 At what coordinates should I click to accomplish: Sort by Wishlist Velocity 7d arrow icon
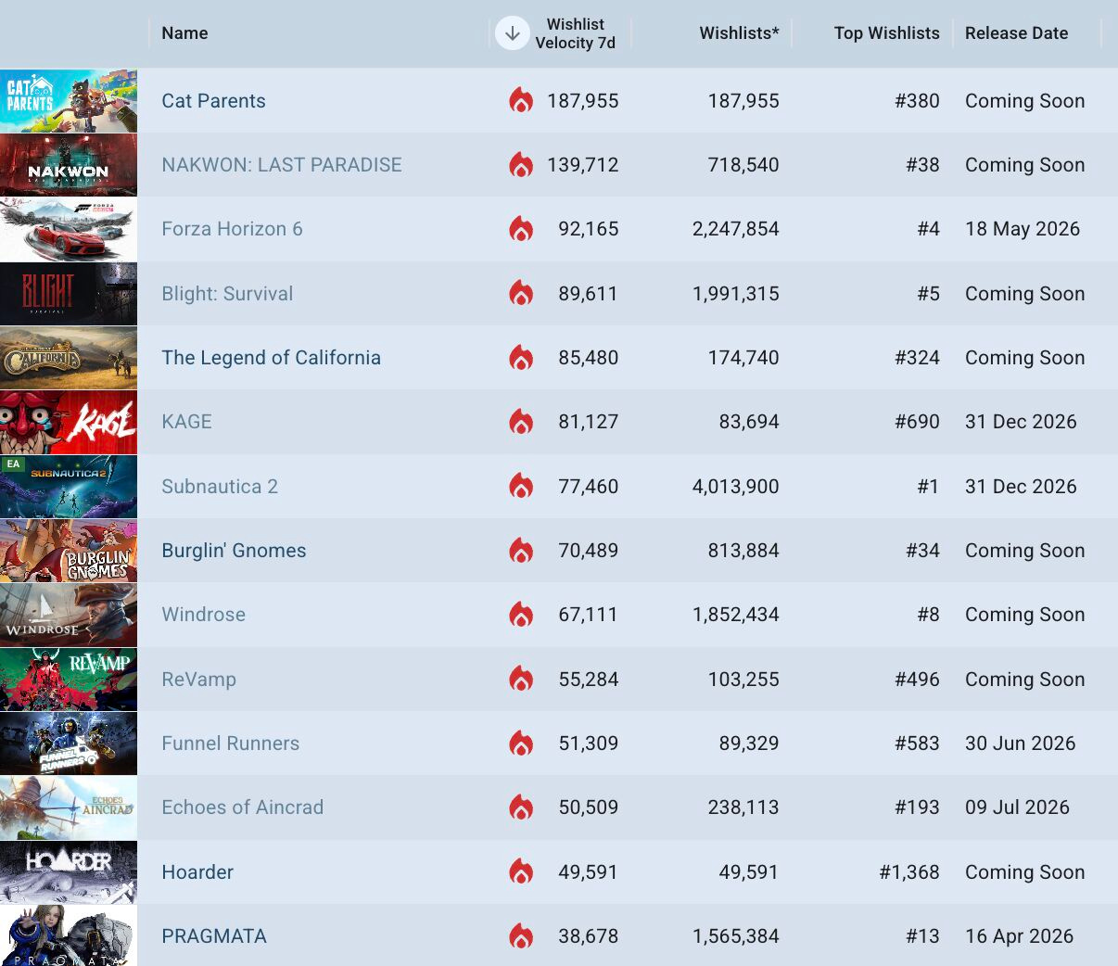(512, 33)
